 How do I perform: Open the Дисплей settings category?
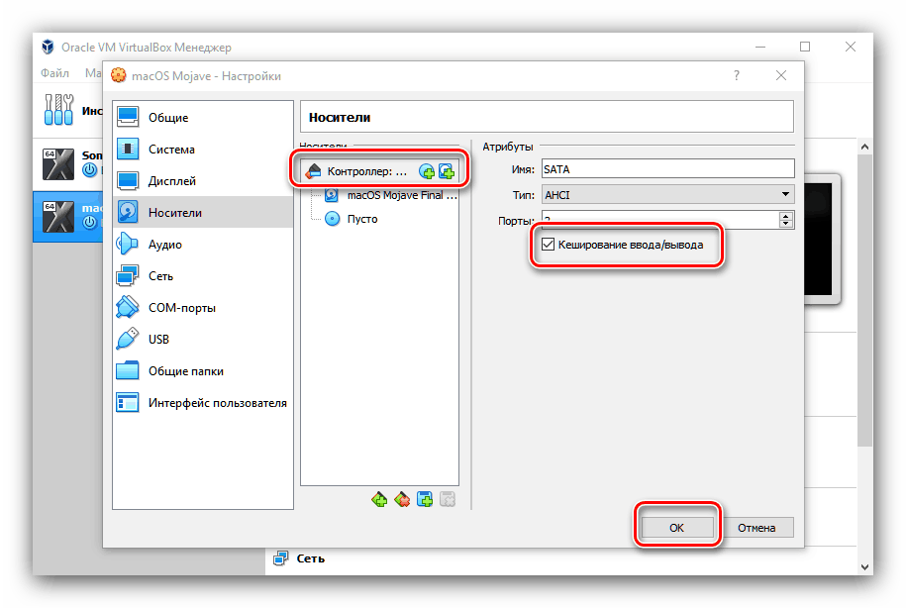pos(203,181)
